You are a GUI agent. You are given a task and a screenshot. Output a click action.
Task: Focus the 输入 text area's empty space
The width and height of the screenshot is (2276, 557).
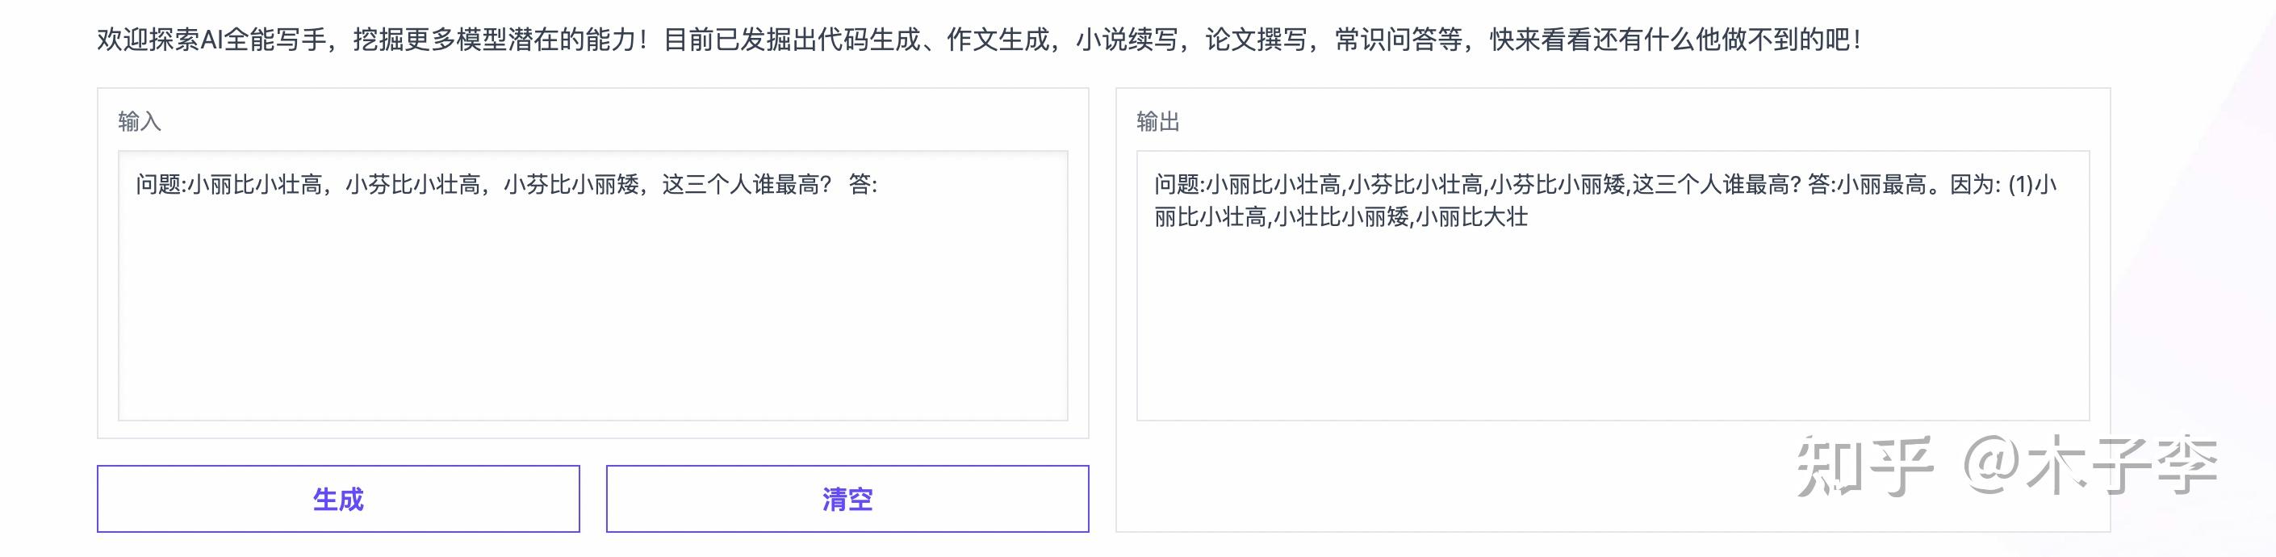pyautogui.click(x=592, y=318)
